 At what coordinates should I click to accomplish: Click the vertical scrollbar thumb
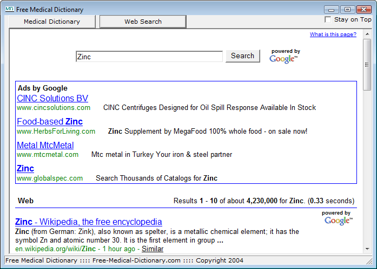click(367, 65)
